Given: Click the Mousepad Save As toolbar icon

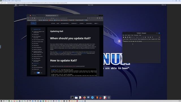Looking at the screenshot, I should pos(130,37).
